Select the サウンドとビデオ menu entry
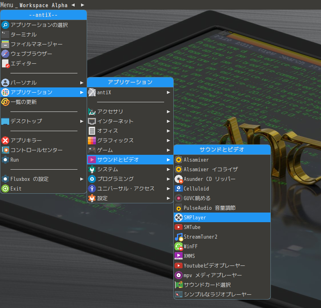This screenshot has width=321, height=308. tap(130, 160)
